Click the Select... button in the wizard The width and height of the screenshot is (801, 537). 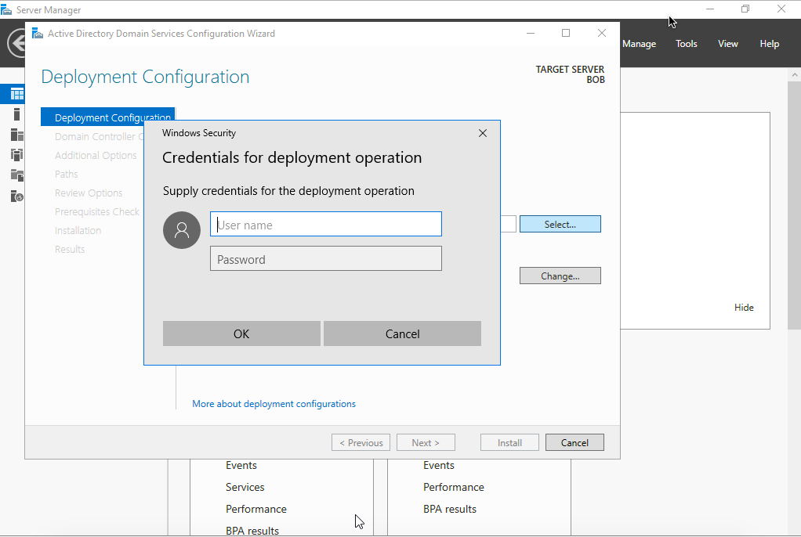pos(560,224)
